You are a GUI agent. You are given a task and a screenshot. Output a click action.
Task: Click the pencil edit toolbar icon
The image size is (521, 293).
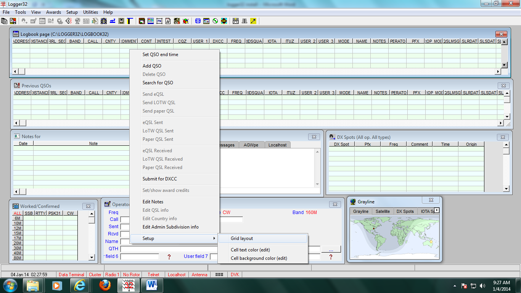pyautogui.click(x=33, y=21)
